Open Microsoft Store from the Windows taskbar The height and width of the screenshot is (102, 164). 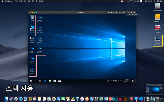tap(55, 81)
